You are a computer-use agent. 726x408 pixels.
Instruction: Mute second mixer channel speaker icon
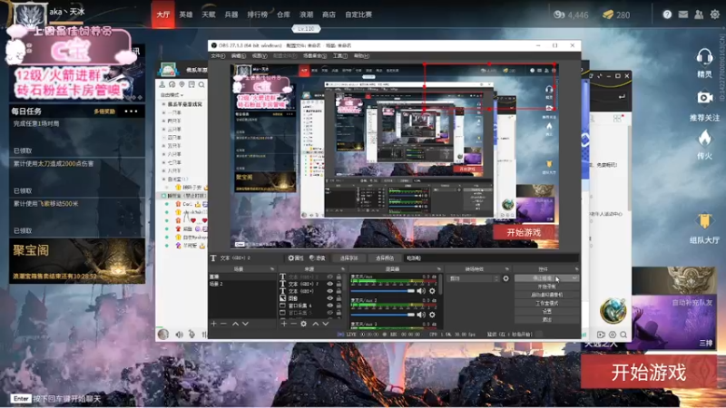pos(421,315)
